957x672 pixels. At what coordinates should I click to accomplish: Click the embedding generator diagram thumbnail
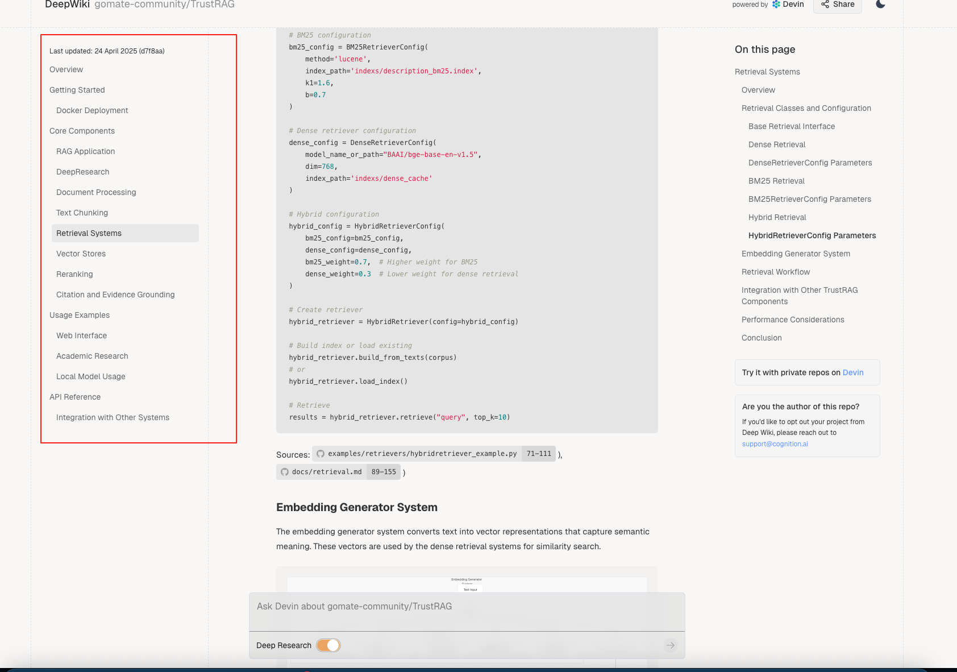[x=467, y=585]
